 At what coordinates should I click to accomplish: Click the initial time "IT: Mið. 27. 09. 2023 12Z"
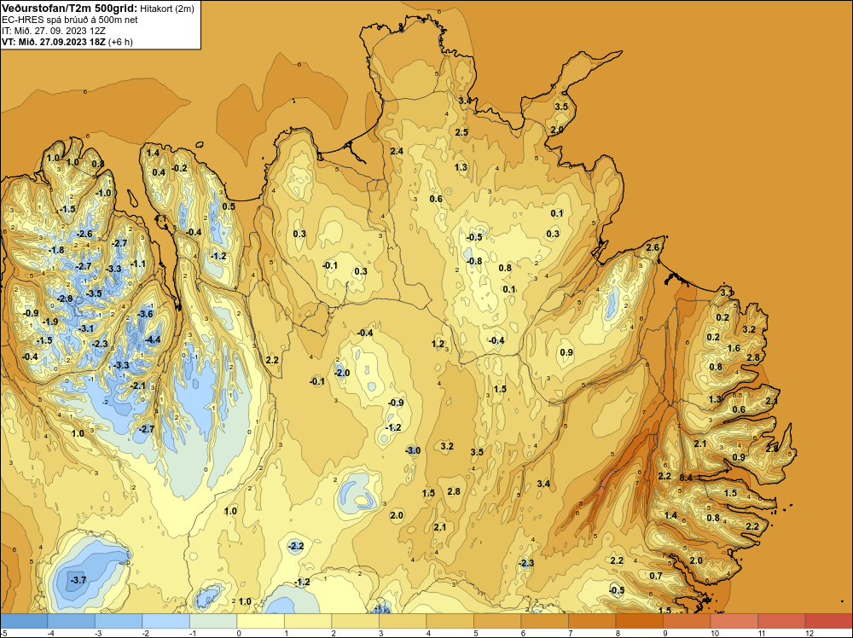click(52, 31)
